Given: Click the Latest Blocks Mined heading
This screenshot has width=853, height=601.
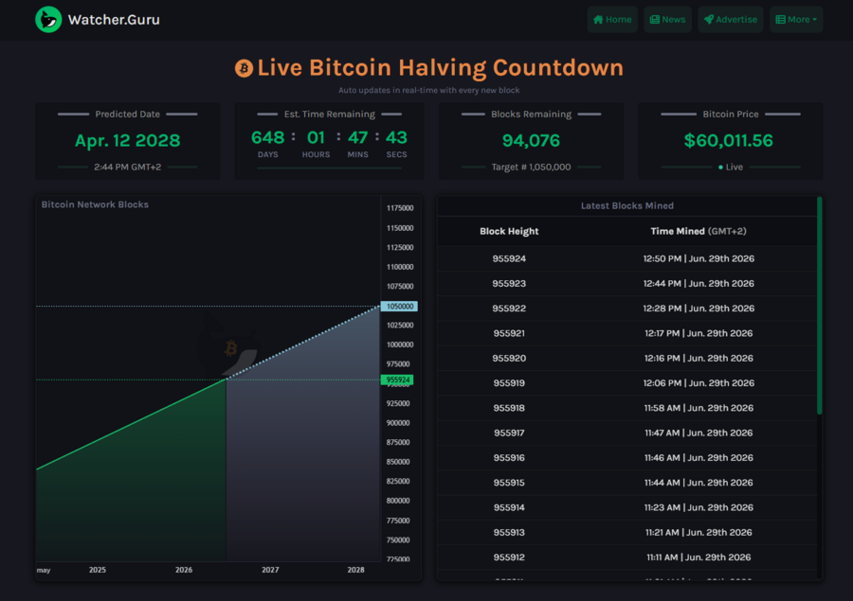Looking at the screenshot, I should click(x=627, y=206).
